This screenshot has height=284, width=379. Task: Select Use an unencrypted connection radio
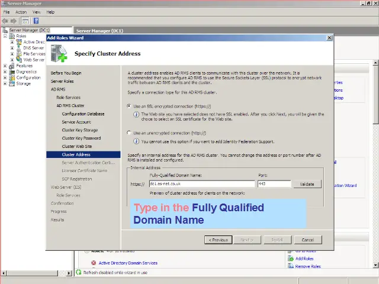coord(129,133)
